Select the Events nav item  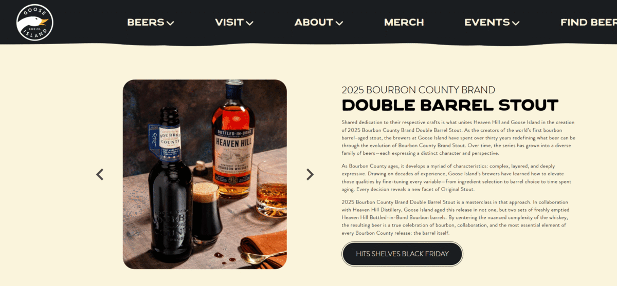point(487,23)
